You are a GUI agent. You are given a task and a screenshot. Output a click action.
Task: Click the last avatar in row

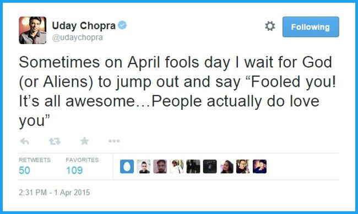pyautogui.click(x=259, y=167)
